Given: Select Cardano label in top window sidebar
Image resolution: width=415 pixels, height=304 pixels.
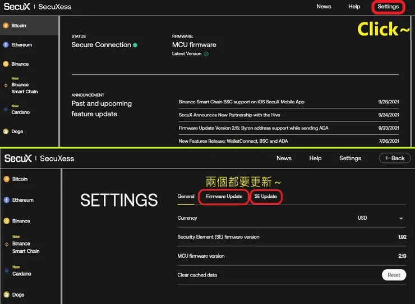Looking at the screenshot, I should pos(20,112).
